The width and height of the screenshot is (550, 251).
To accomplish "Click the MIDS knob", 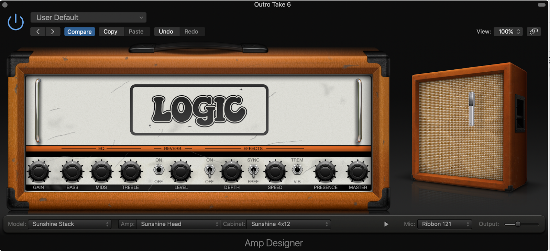I will (101, 172).
